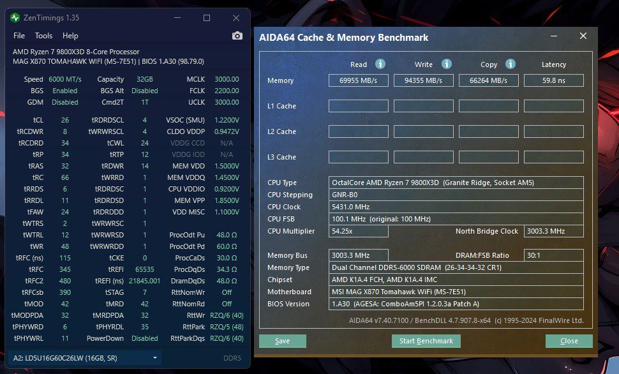The width and height of the screenshot is (619, 374).
Task: Click the CPU Type OctalCore AMD Ryzen field
Action: (456, 183)
